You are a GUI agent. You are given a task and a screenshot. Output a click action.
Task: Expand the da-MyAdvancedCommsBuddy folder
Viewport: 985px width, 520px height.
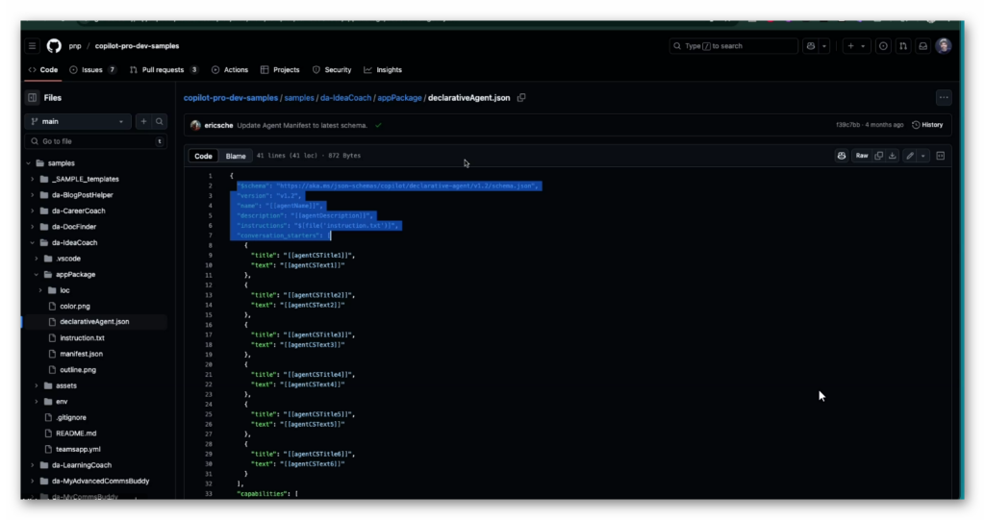pyautogui.click(x=33, y=481)
